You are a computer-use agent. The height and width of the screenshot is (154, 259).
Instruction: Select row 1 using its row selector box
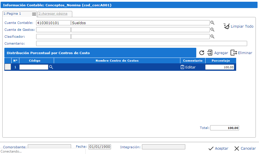click(x=8, y=67)
